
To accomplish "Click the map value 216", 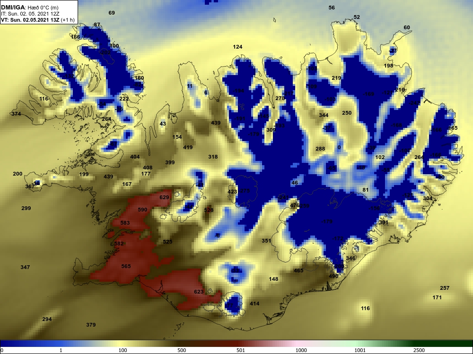I will coord(400,90).
